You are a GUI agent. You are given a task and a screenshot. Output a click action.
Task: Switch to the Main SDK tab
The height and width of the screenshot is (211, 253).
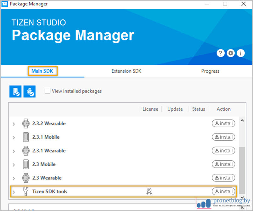(42, 71)
